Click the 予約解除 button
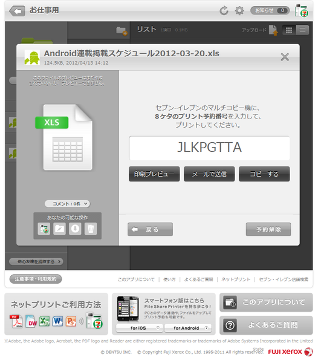Viewport: 321px width, 363px height. pyautogui.click(x=268, y=229)
